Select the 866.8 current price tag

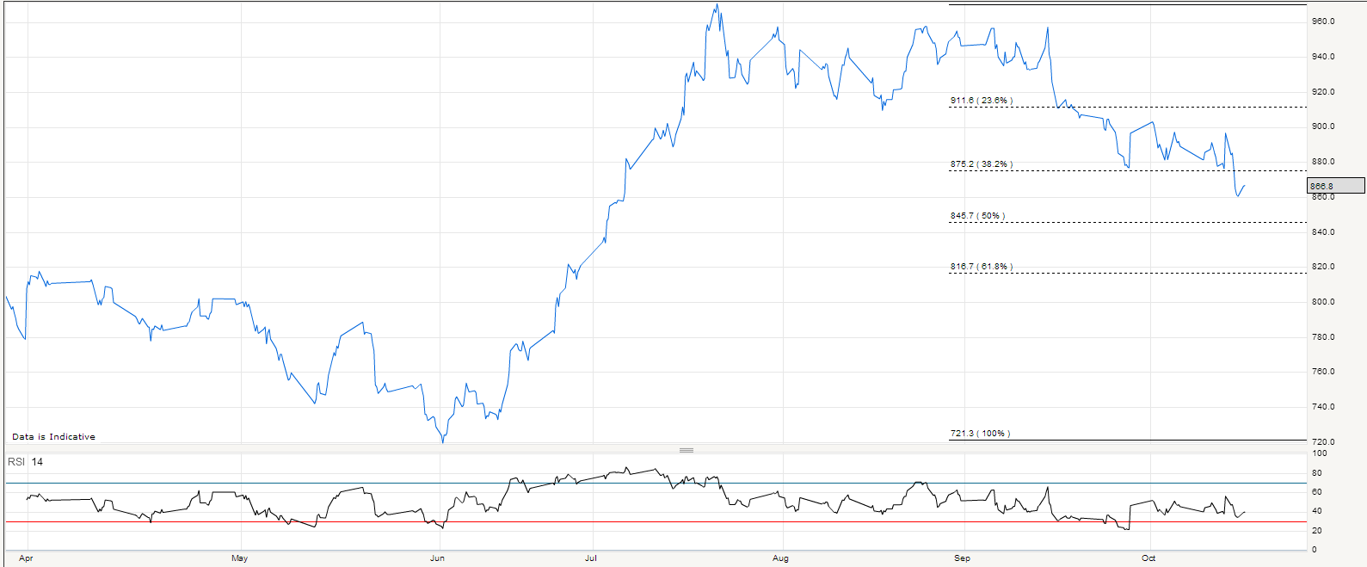coord(1335,186)
